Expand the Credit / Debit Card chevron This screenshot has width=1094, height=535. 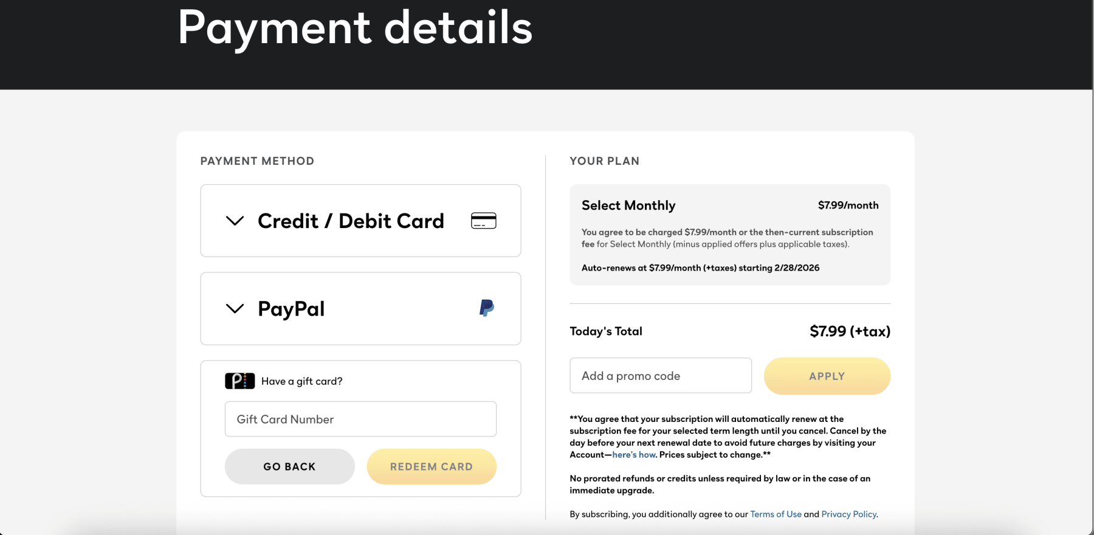click(235, 221)
